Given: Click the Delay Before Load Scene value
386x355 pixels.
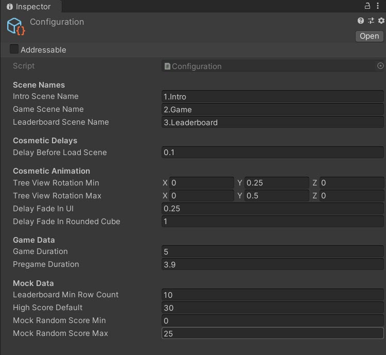Looking at the screenshot, I should click(272, 153).
